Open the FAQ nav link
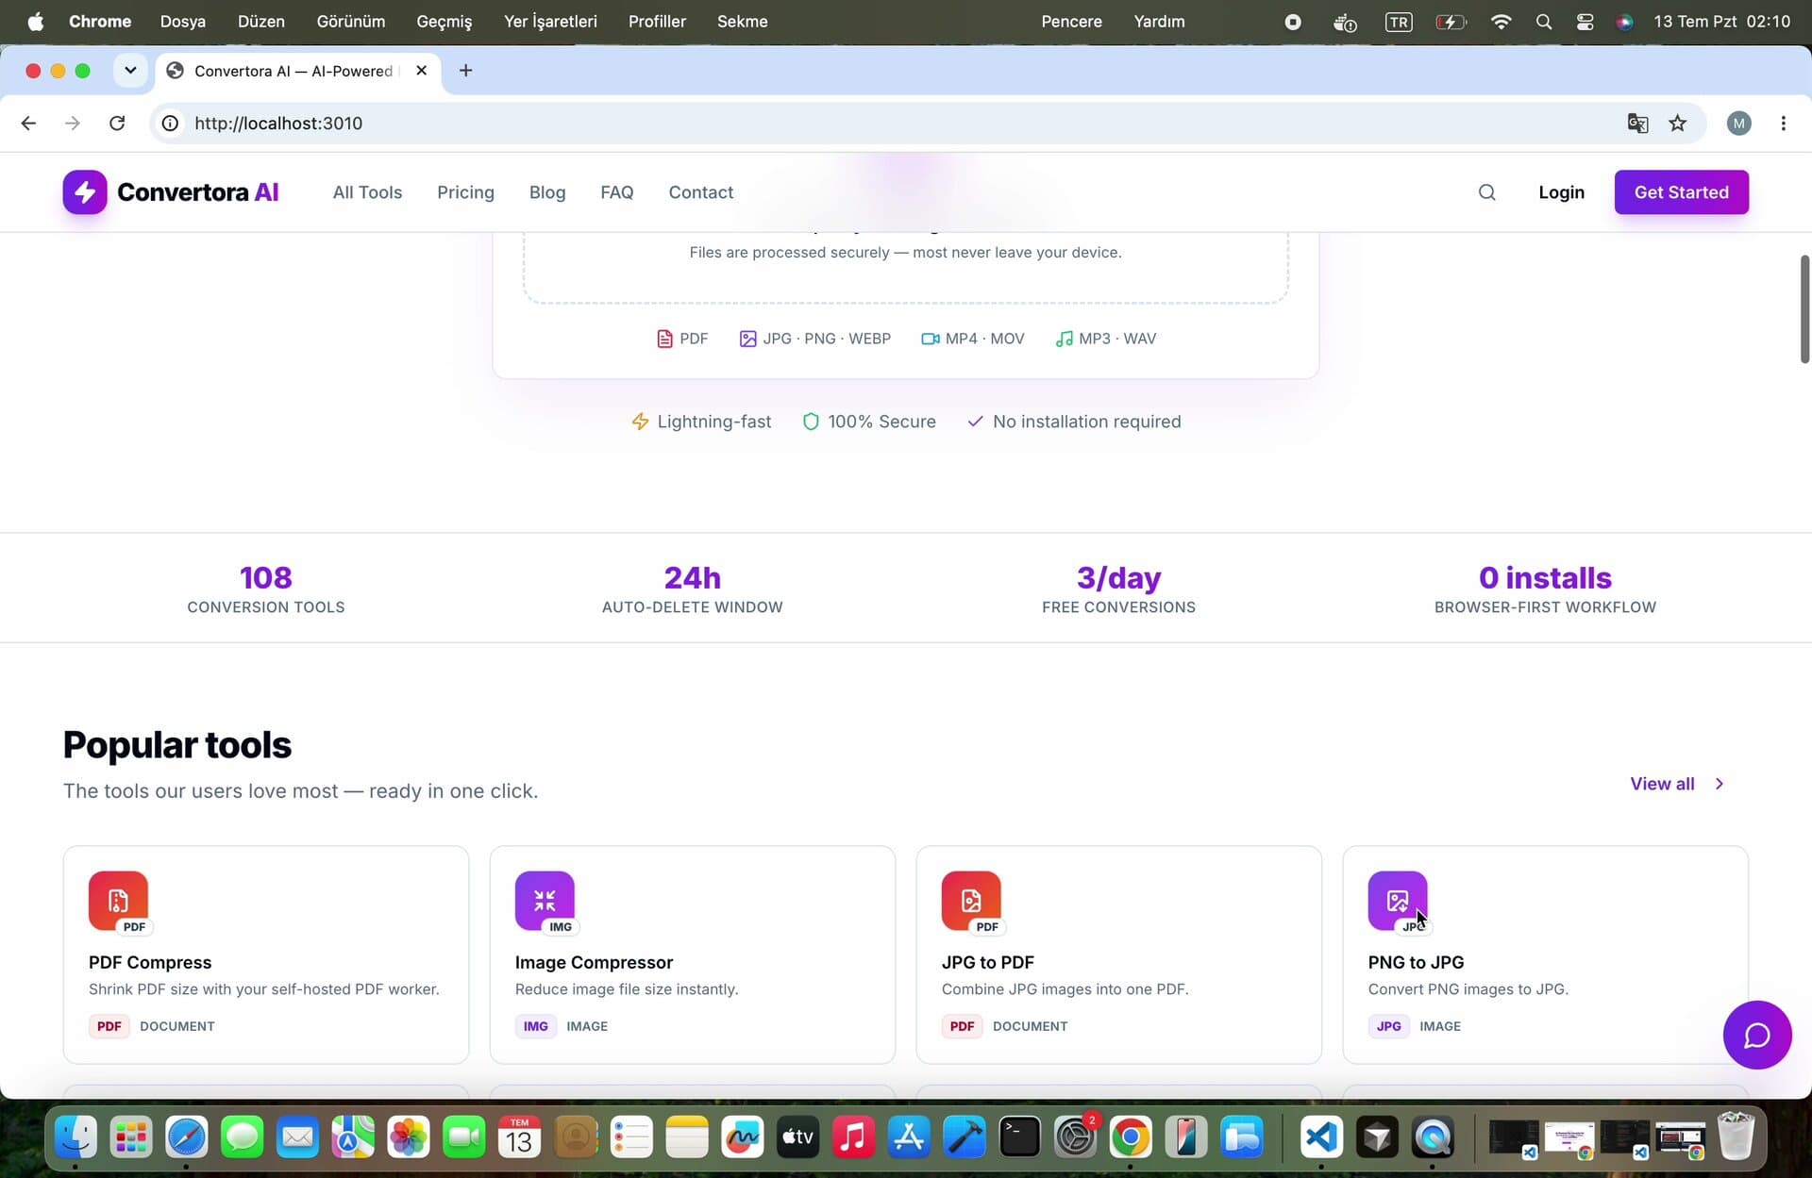This screenshot has height=1178, width=1812. coord(616,192)
